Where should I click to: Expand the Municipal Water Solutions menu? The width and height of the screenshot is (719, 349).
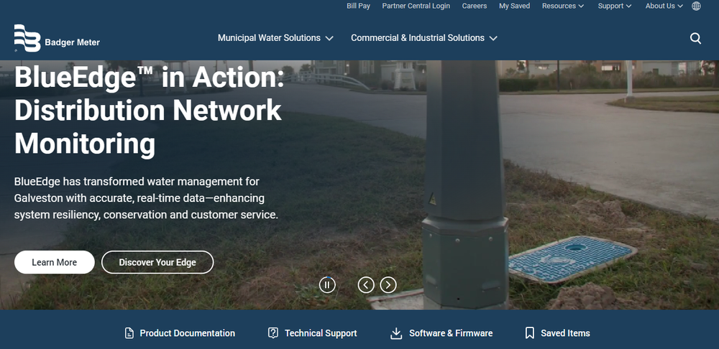[275, 38]
